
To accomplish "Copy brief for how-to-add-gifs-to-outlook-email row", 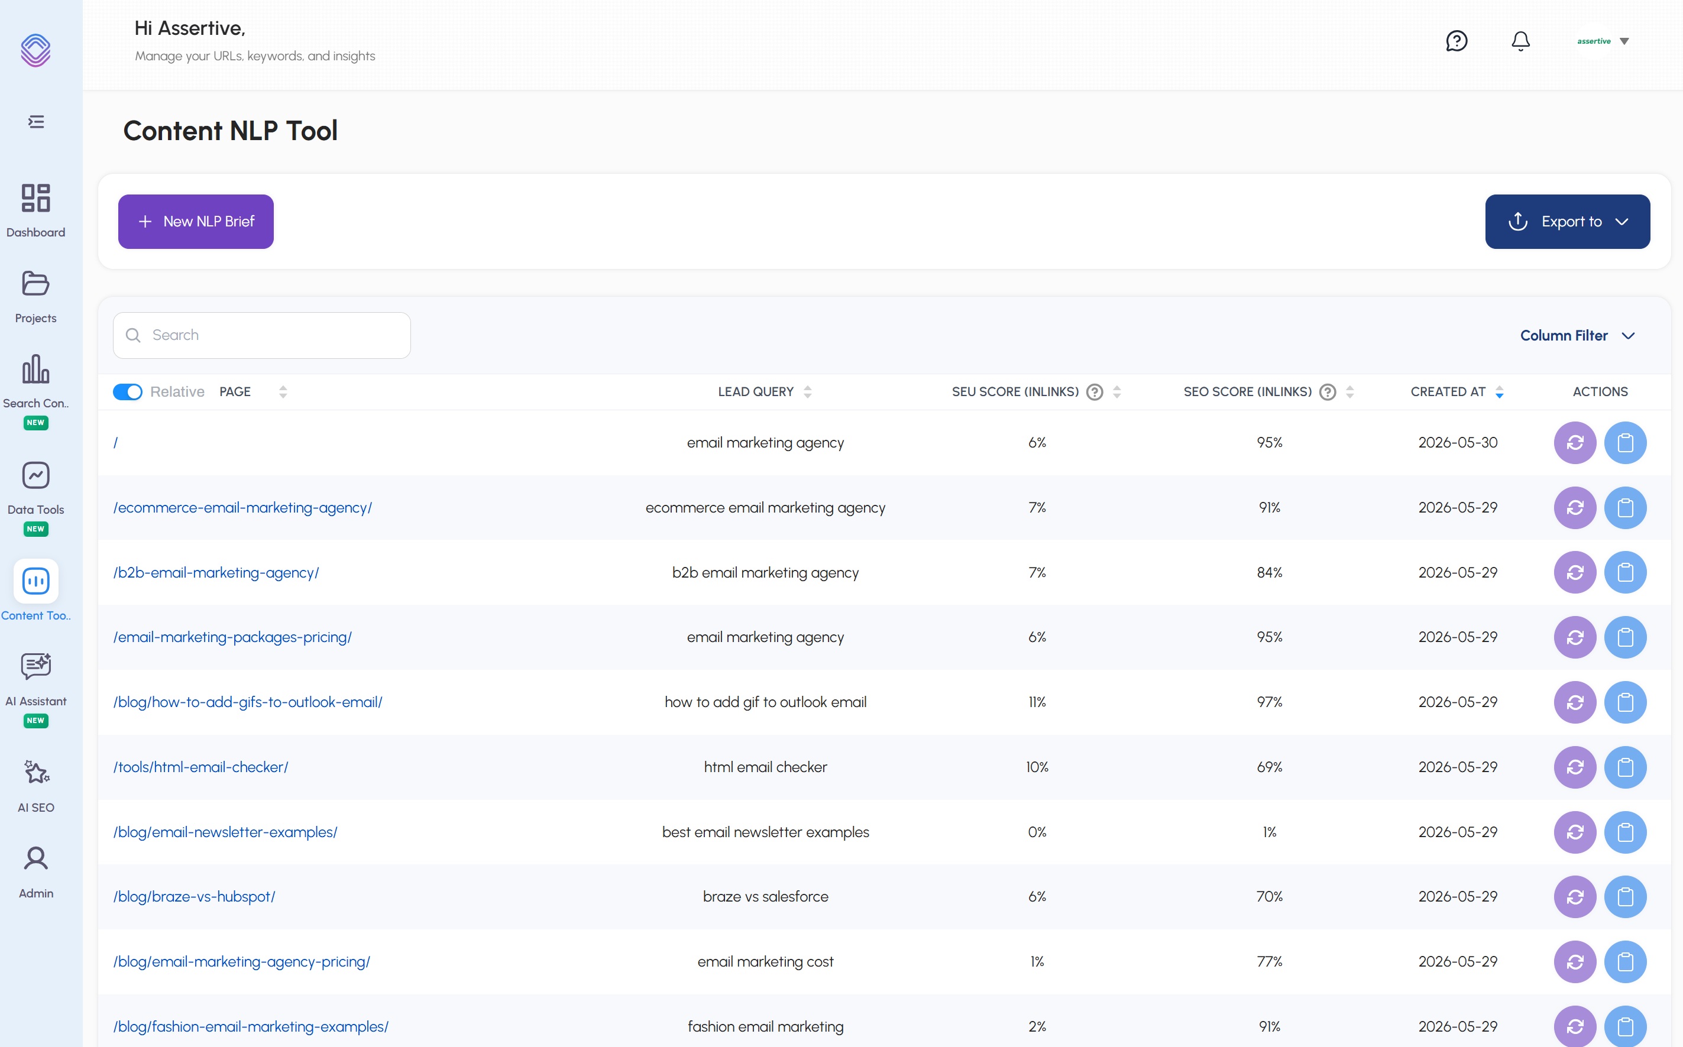I will [1625, 702].
